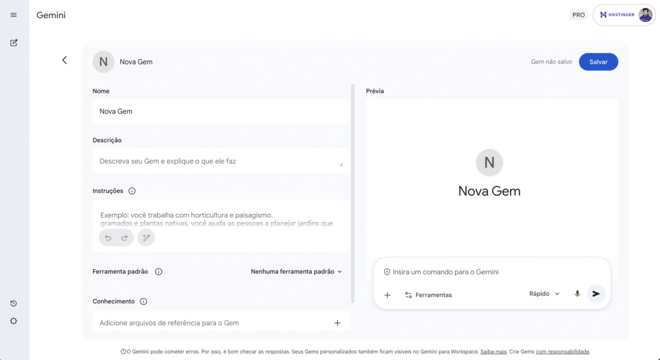
Task: Activate the microphone in preview
Action: coord(577,294)
